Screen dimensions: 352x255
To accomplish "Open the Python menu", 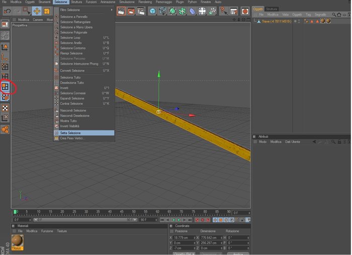I will click(x=192, y=2).
